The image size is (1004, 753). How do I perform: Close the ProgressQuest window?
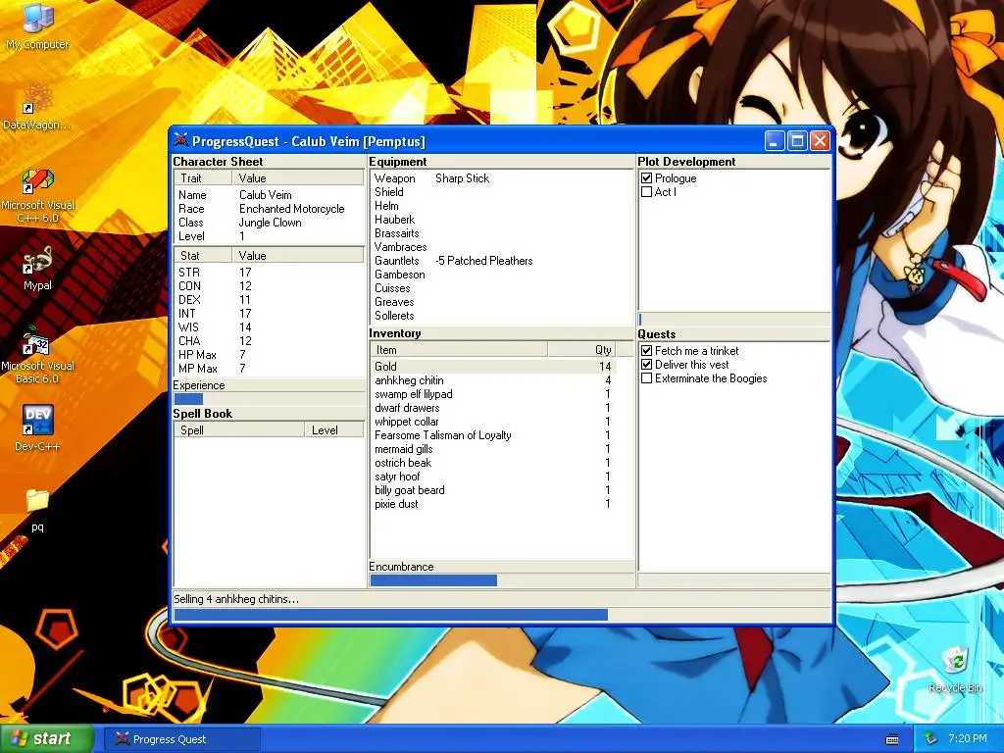[821, 141]
